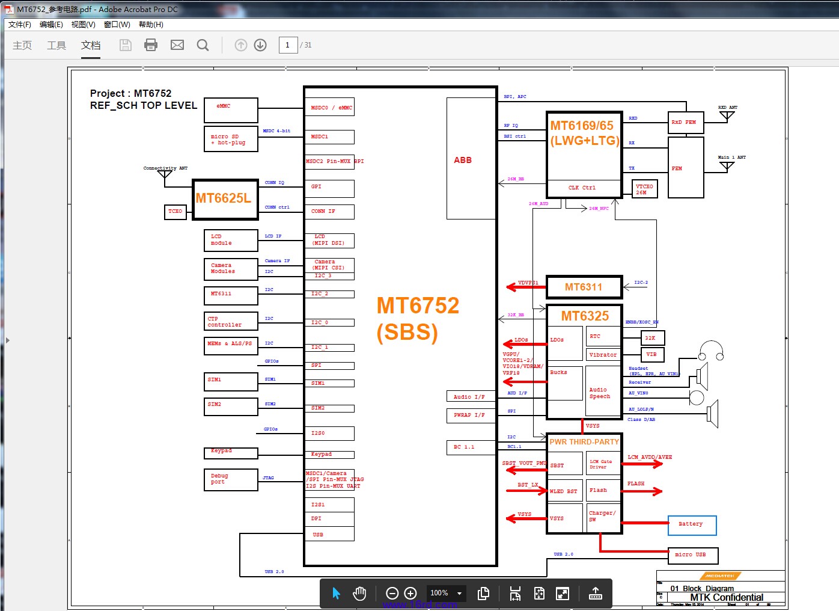Click the fit-to-width scrolling icon
Screen dimensions: 839x611
point(515,594)
